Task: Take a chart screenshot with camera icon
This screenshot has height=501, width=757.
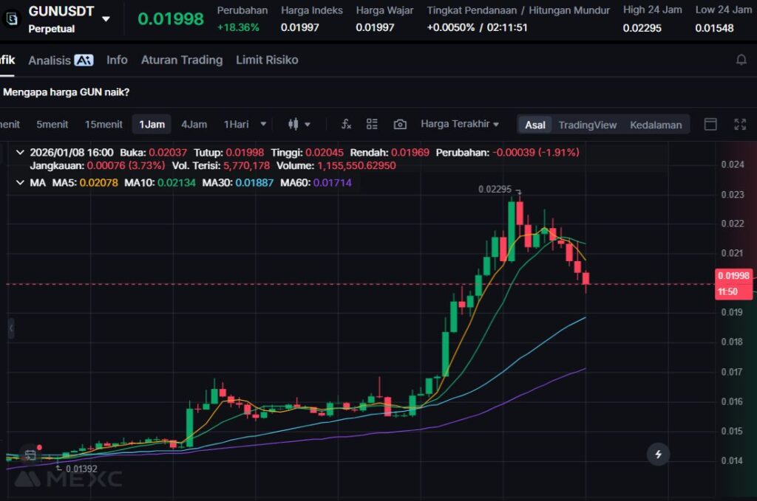Action: (x=400, y=124)
